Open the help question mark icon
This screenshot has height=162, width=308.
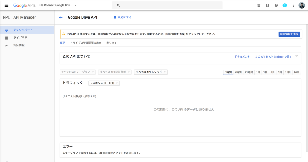tap(276, 5)
